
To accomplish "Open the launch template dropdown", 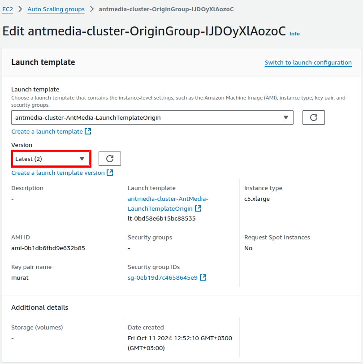I will click(x=152, y=117).
